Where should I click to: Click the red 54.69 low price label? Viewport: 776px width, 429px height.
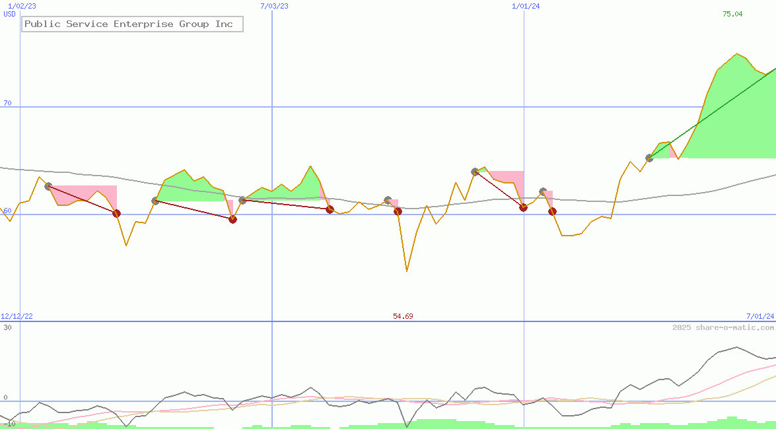403,316
